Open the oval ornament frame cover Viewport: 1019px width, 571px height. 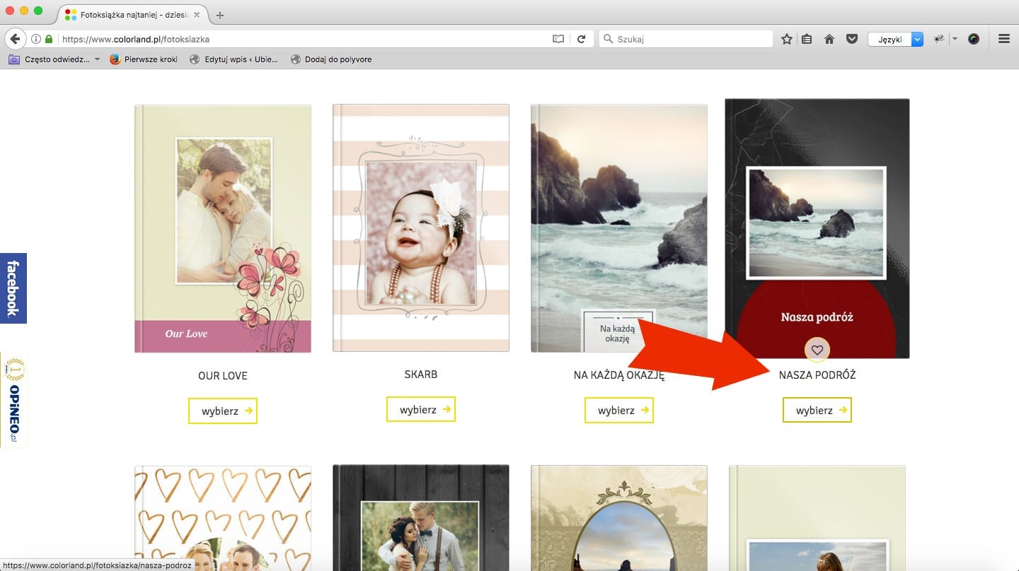(x=619, y=518)
